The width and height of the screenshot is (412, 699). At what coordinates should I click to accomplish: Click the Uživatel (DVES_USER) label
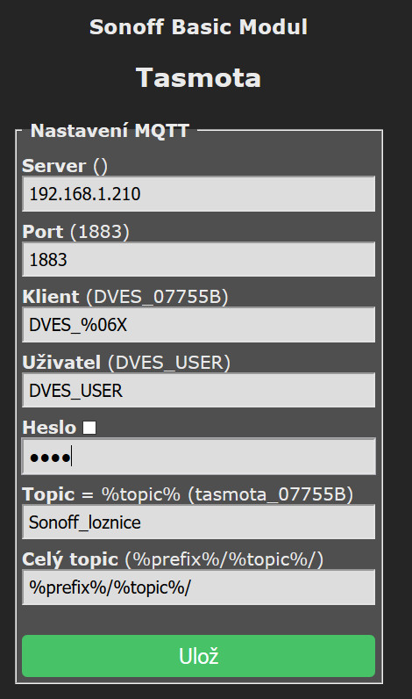click(126, 363)
